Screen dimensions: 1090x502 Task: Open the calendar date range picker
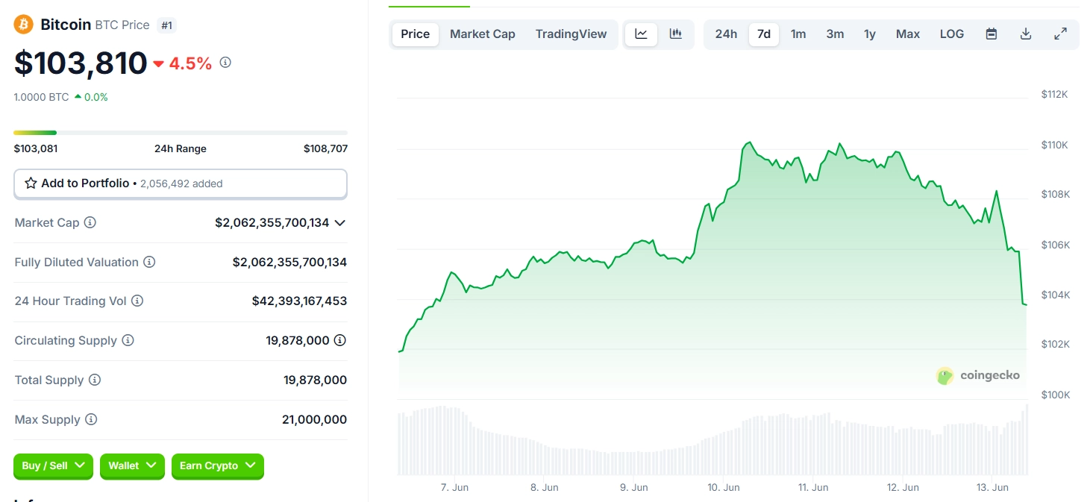[992, 34]
